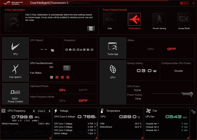The width and height of the screenshot is (197, 140).
Task: Open the EPU leaf panel
Action: (x=113, y=82)
